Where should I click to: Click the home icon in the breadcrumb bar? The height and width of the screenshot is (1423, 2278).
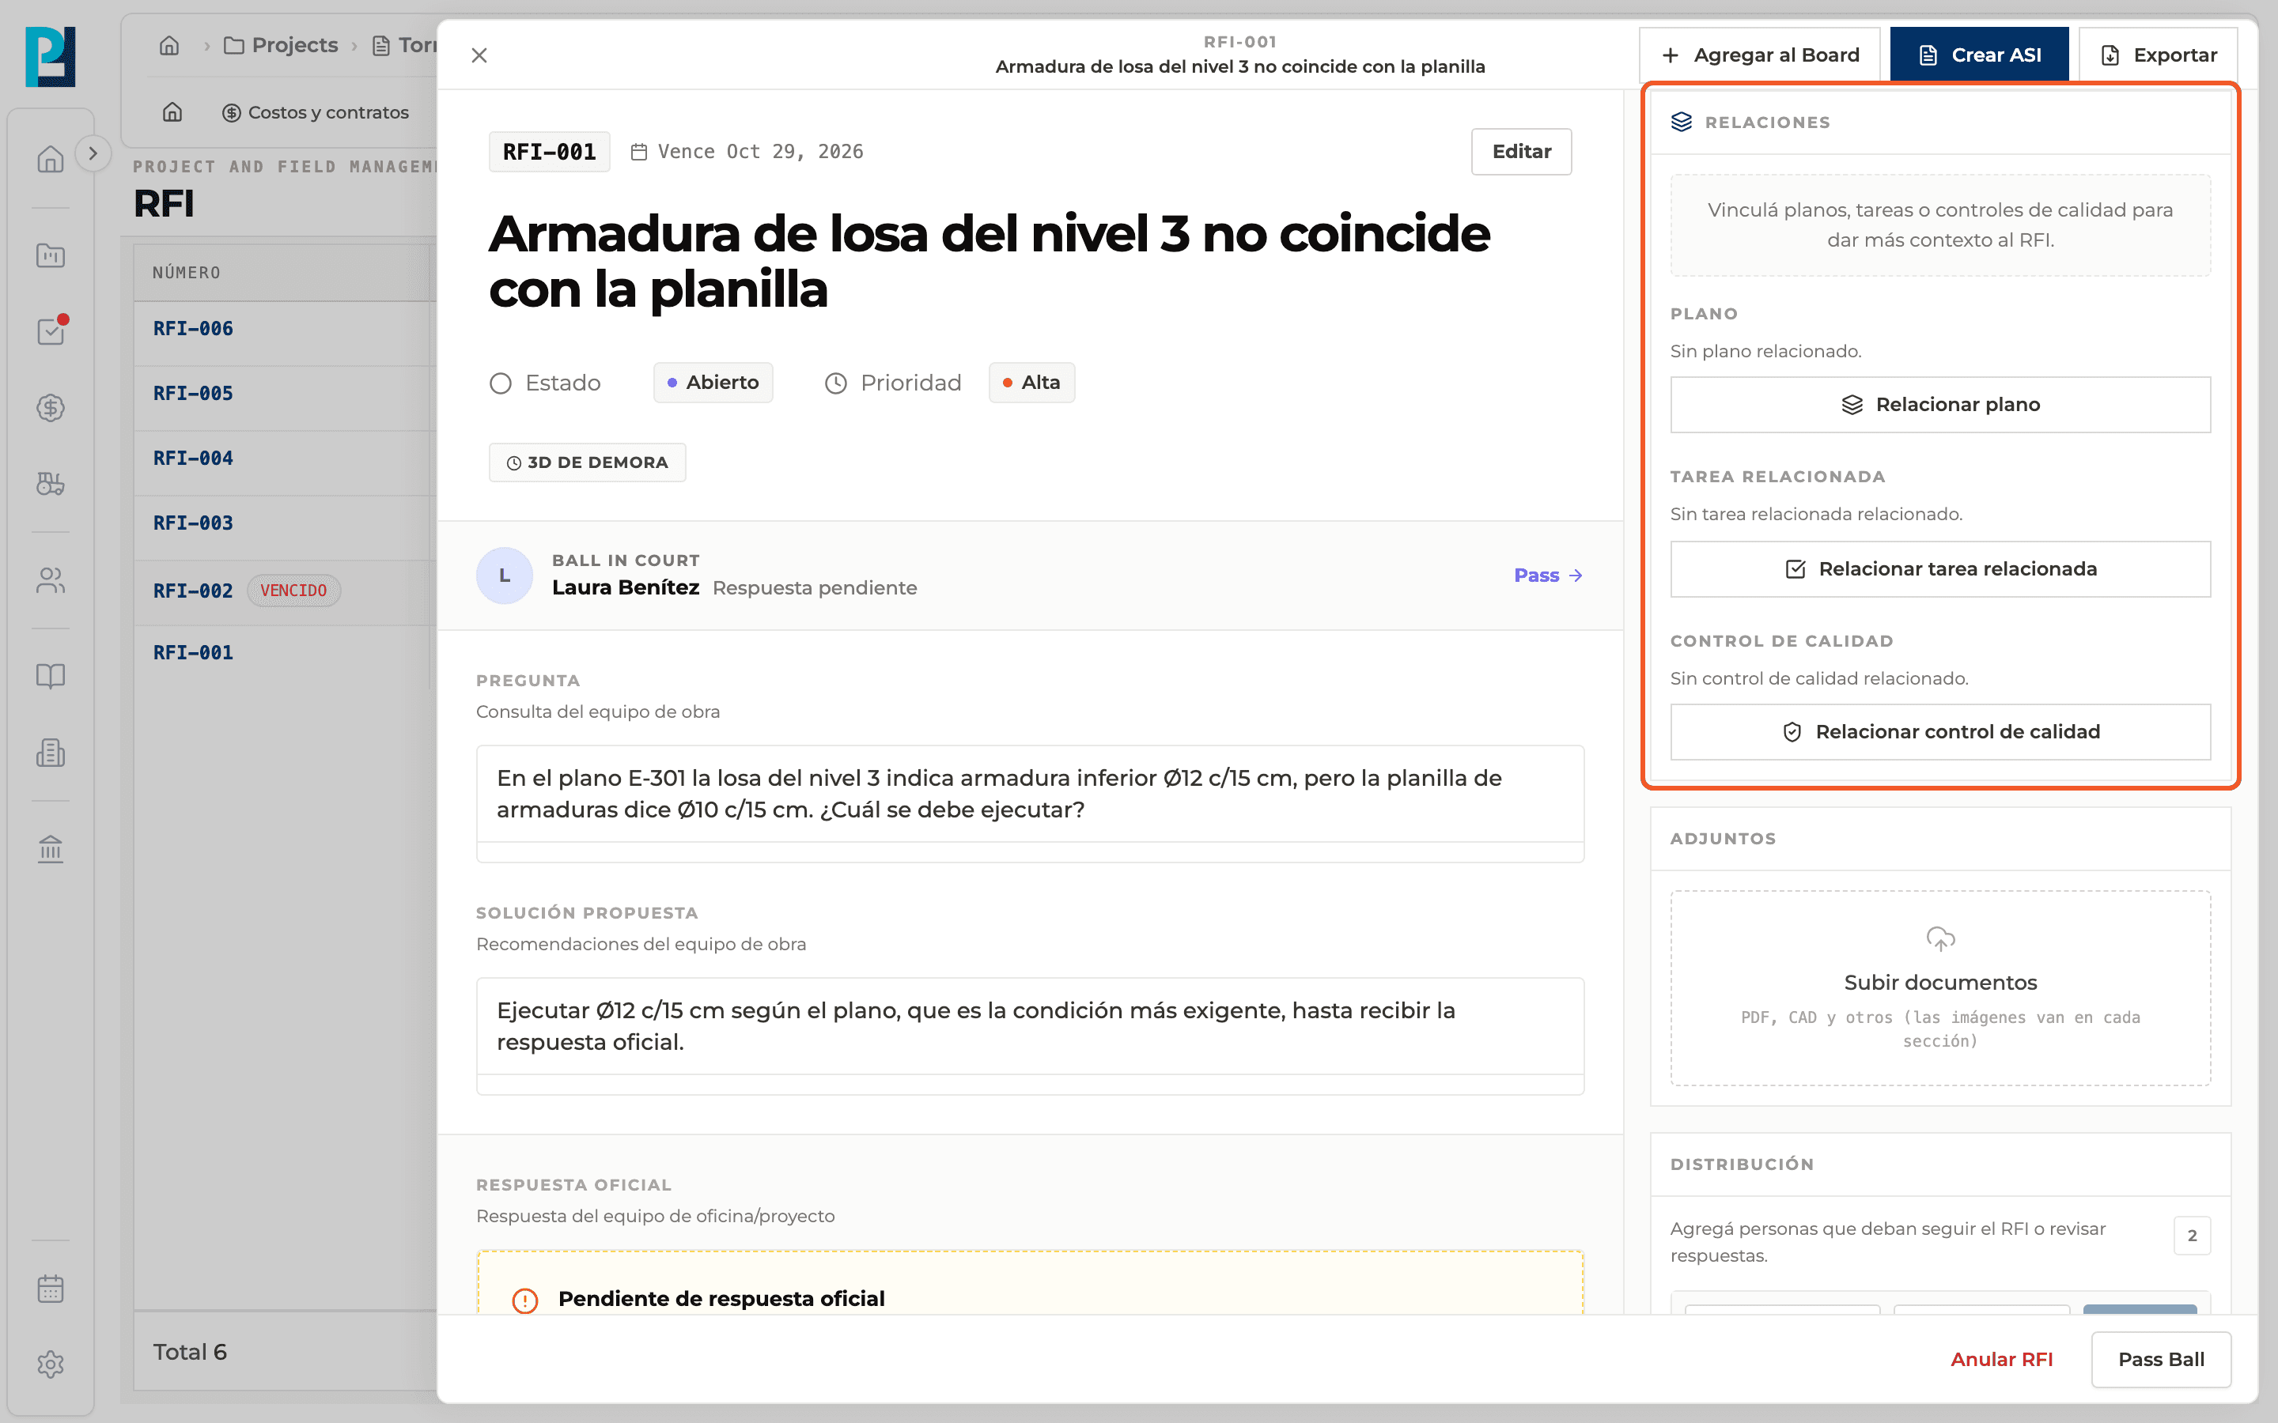pyautogui.click(x=169, y=45)
